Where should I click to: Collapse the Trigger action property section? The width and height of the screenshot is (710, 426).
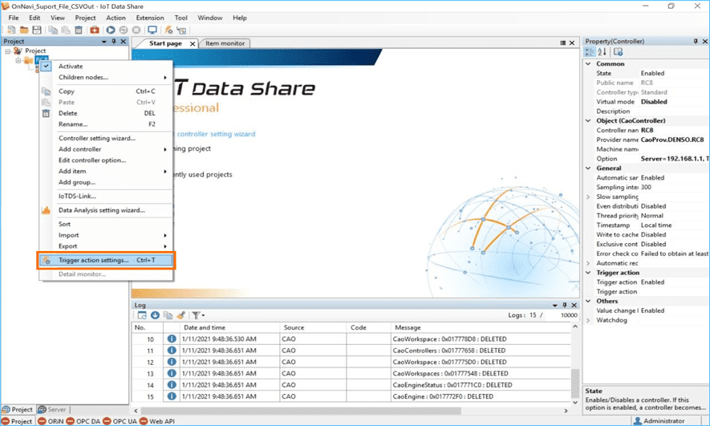(588, 273)
